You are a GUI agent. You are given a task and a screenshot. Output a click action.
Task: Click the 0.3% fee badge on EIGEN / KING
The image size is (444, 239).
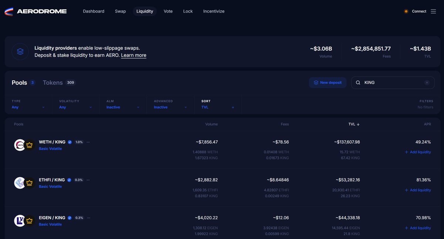pyautogui.click(x=79, y=218)
